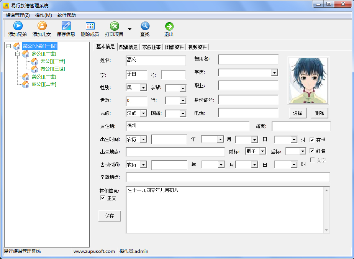Open the 族谱管理(Z) menu
Viewport: 354px width, 259px height.
18,15
